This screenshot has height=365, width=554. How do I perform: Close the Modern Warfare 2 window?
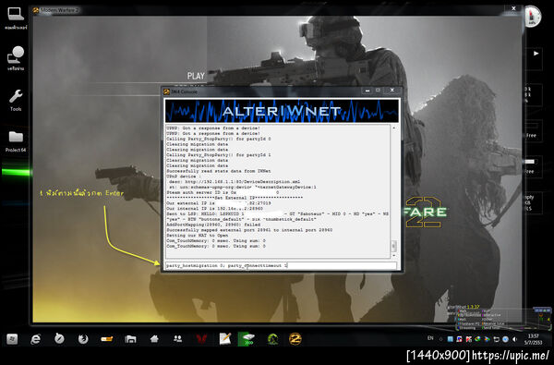pos(513,8)
